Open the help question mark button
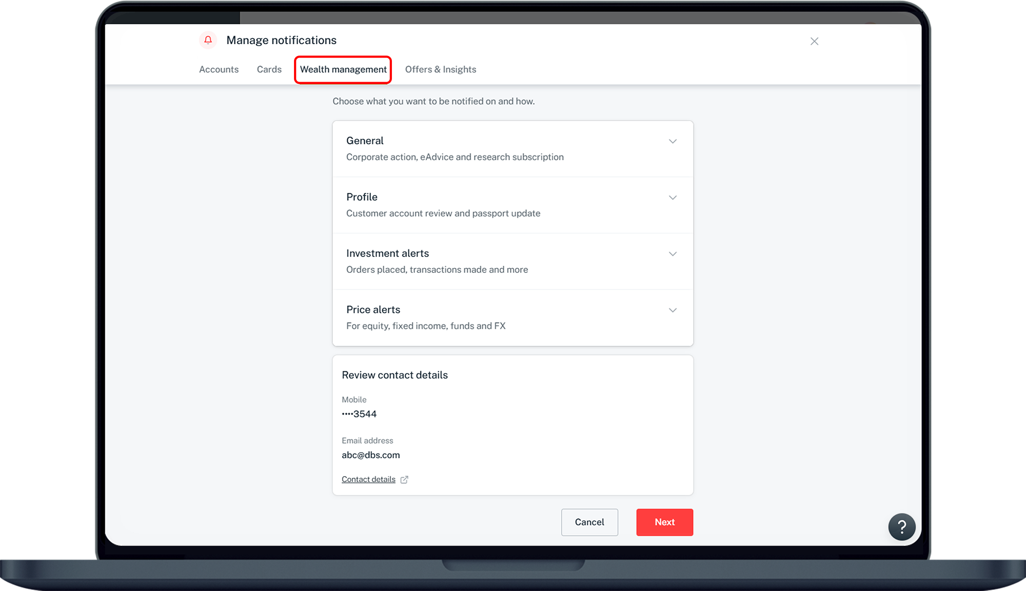 [x=901, y=527]
